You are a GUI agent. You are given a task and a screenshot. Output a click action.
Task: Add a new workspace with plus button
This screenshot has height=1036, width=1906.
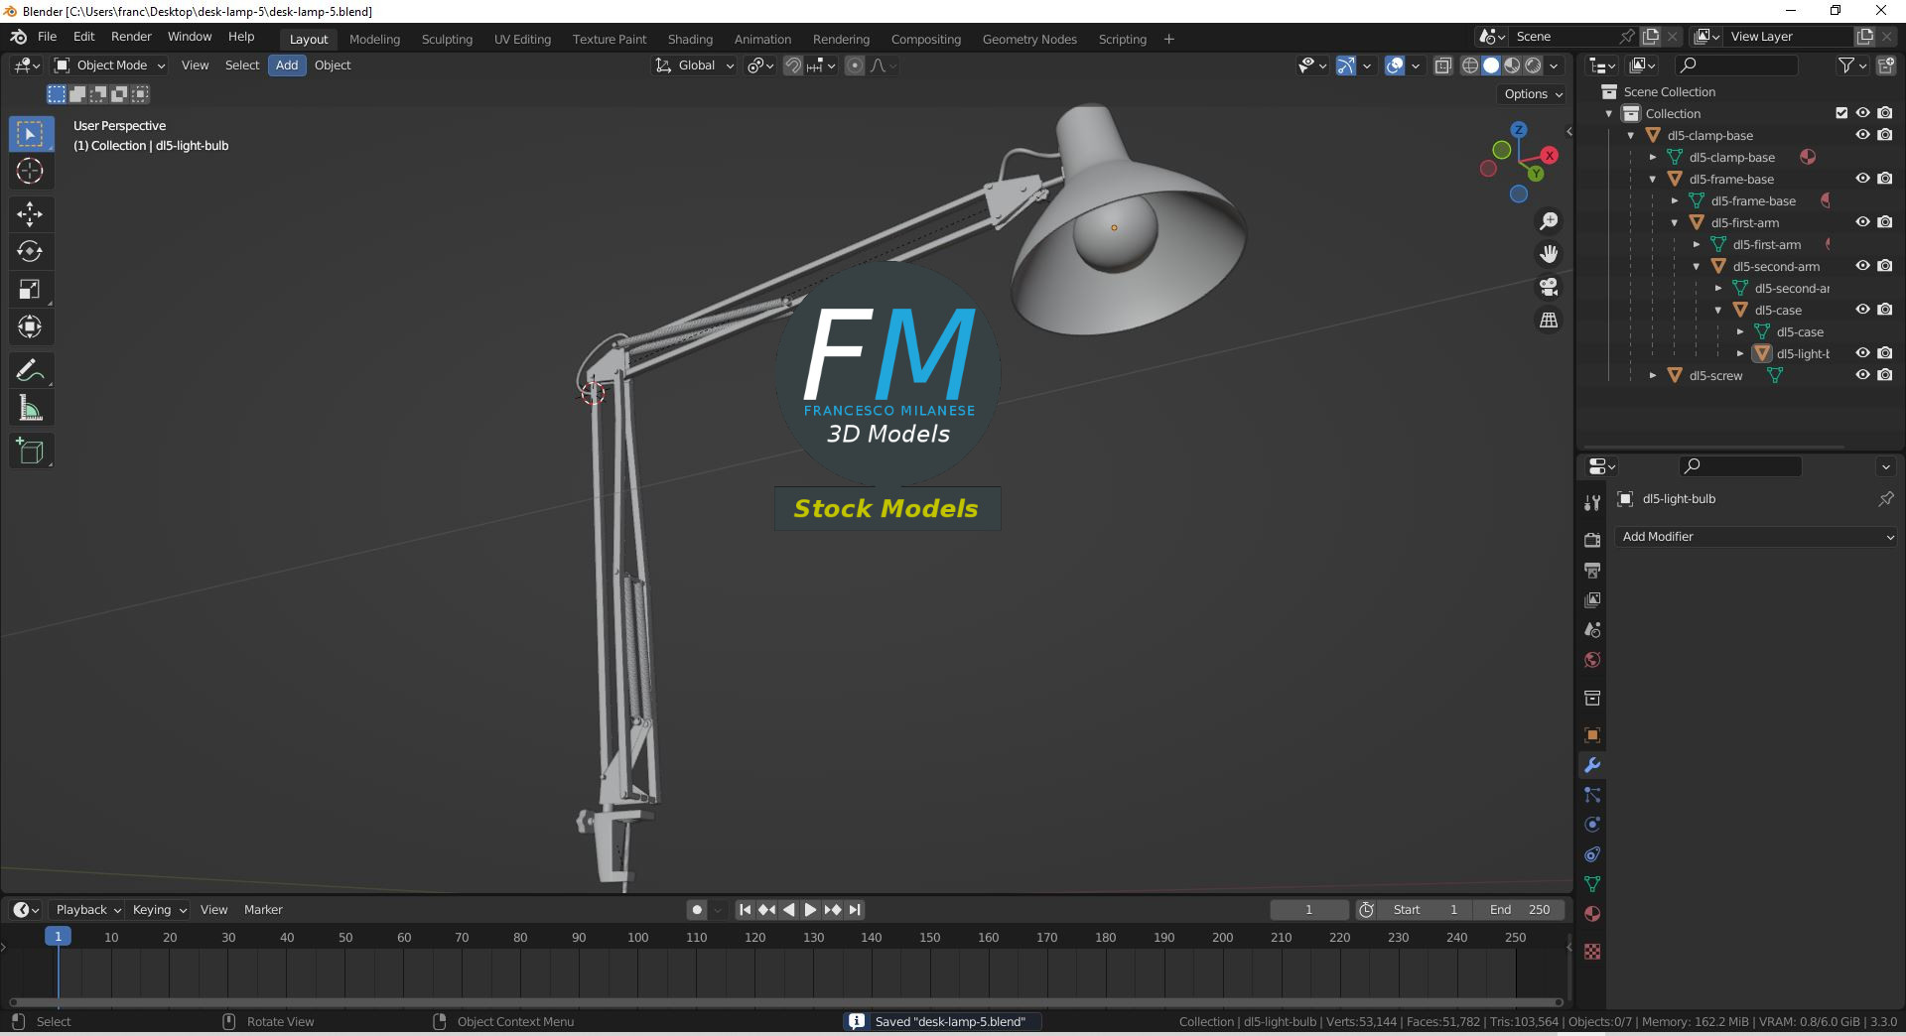1168,40
